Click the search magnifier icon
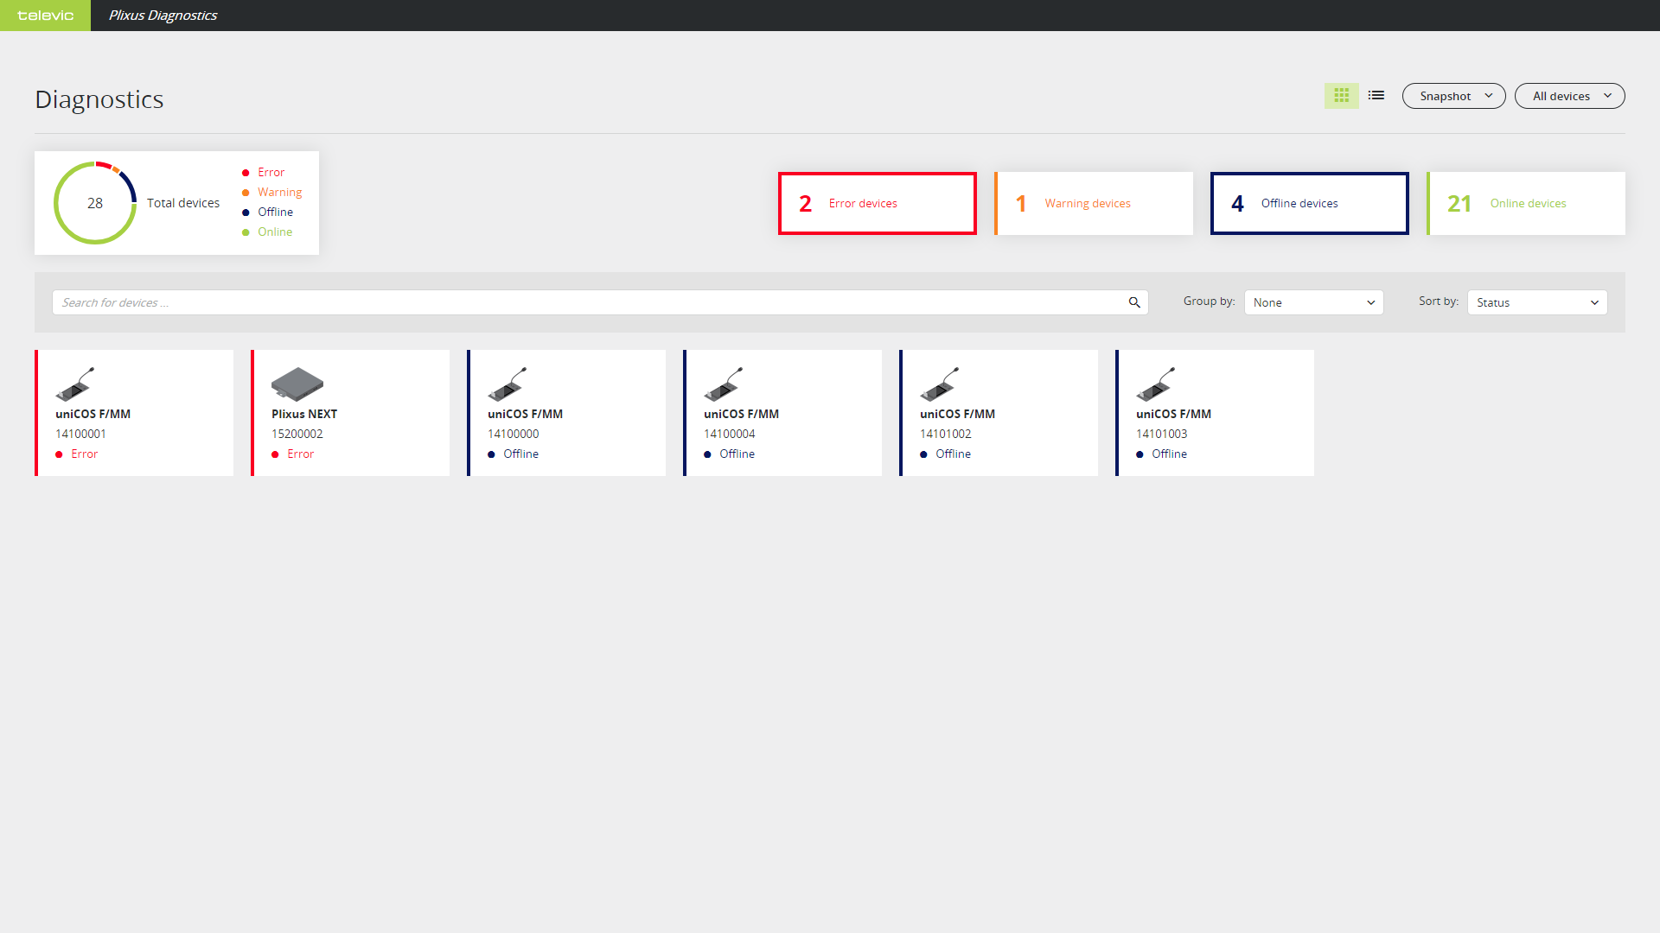Image resolution: width=1660 pixels, height=933 pixels. coord(1134,302)
